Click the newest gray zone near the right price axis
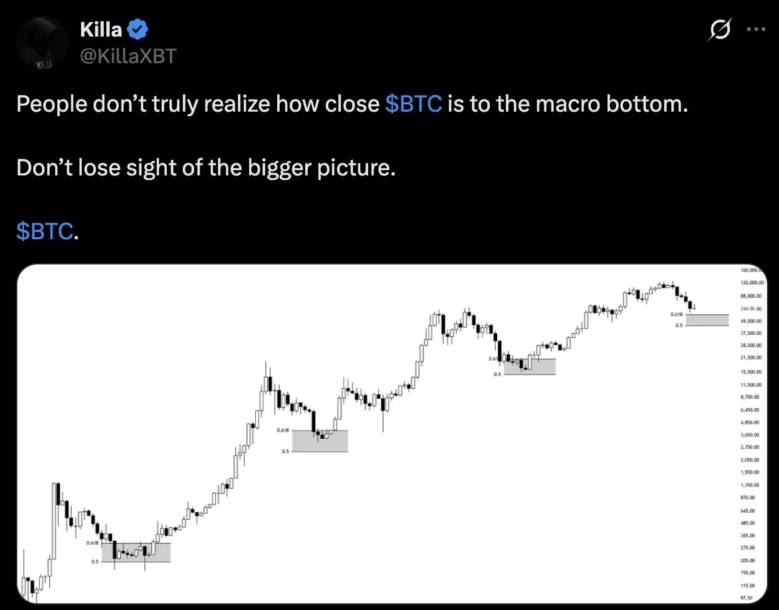The image size is (779, 610). [x=707, y=320]
